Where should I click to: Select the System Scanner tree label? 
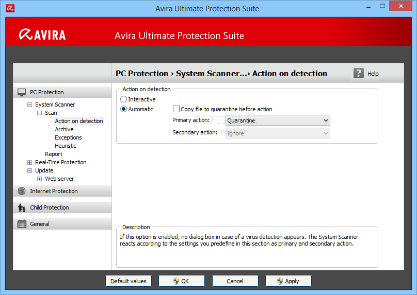55,105
